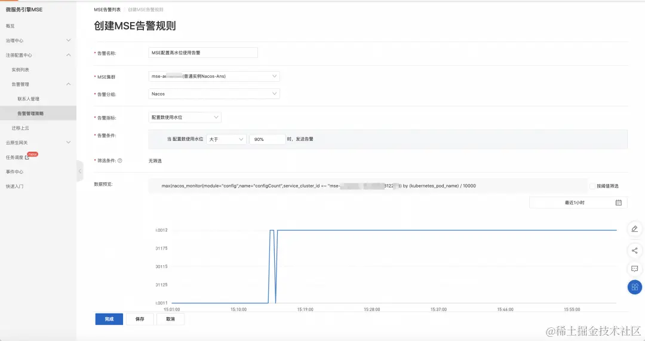The height and width of the screenshot is (341, 645).
Task: Open the 最近1小时 time range selector
Action: tap(578, 202)
